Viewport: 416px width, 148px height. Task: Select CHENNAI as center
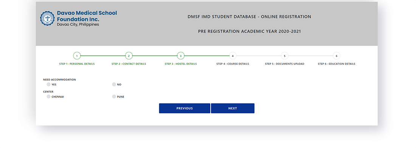tap(48, 96)
